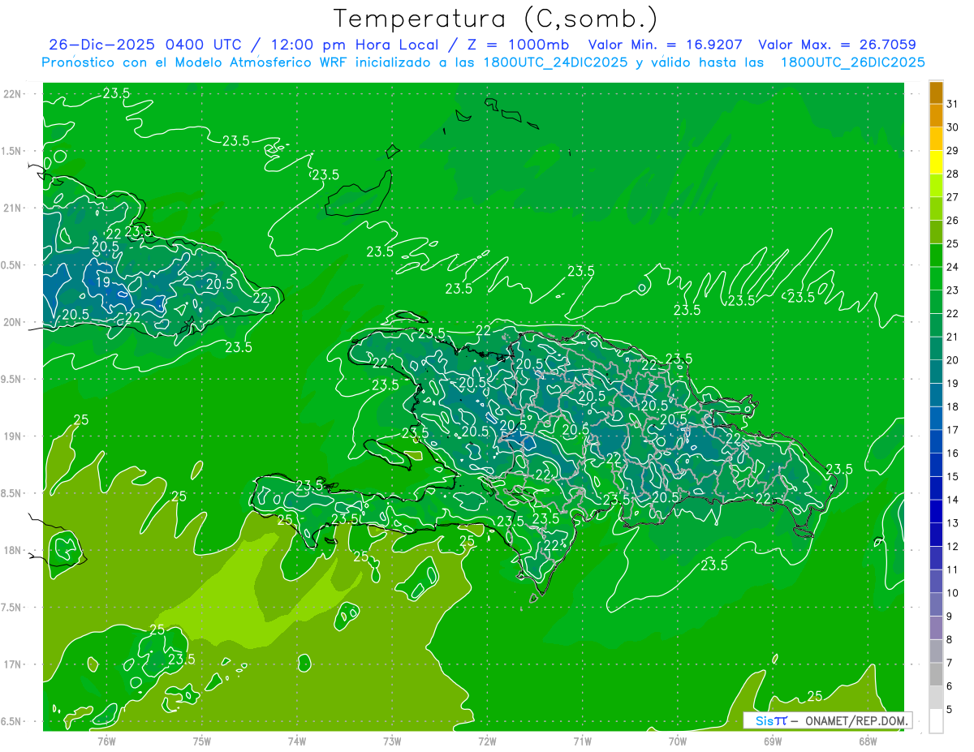Image resolution: width=974 pixels, height=752 pixels.
Task: Click the "21N" latitude axis label
Action: (13, 208)
